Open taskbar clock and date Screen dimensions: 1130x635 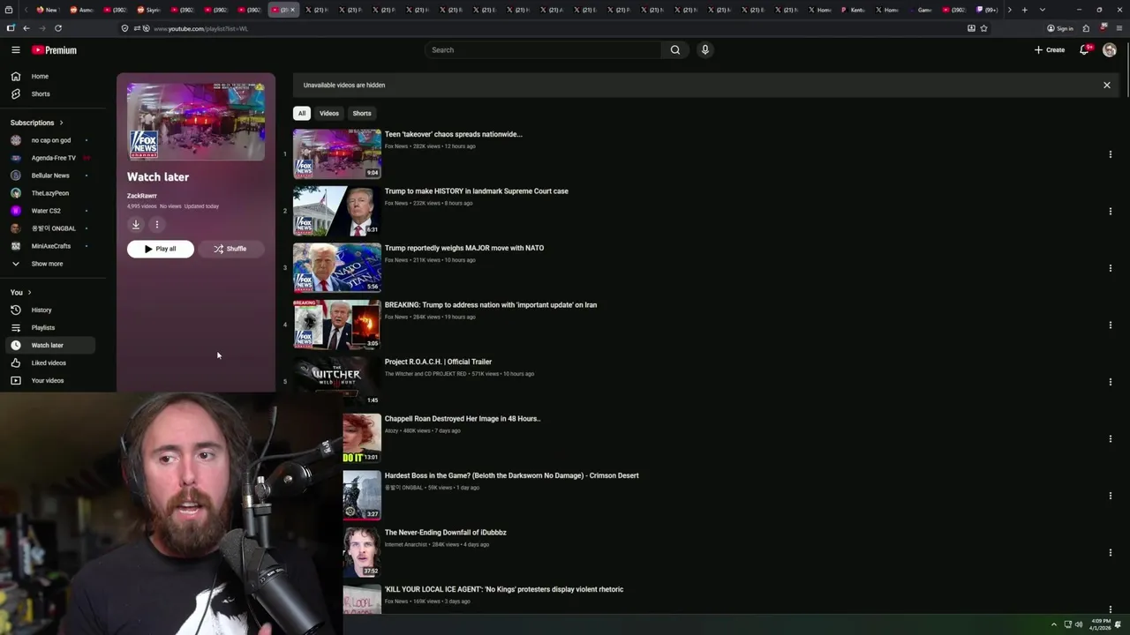1101,624
